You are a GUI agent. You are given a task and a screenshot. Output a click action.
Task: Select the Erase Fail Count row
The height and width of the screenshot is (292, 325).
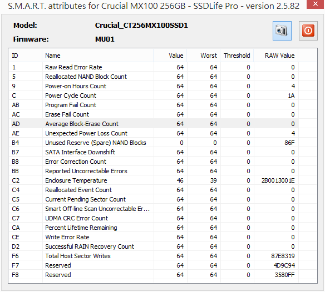tap(154, 114)
